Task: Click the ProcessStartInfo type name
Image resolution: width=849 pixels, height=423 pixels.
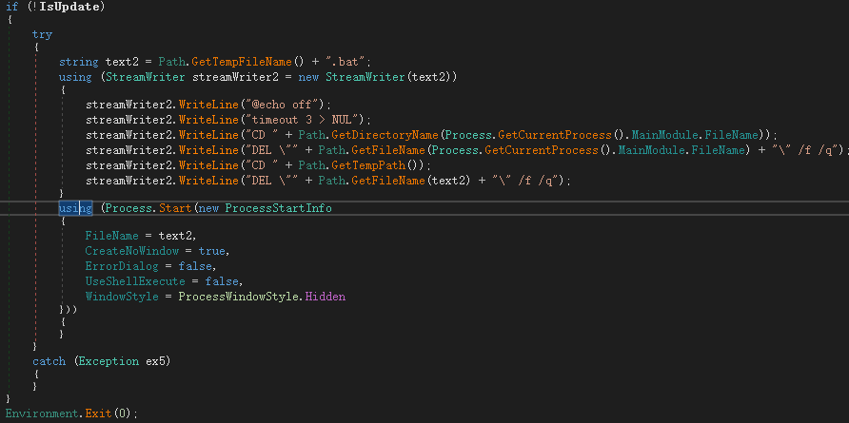Action: pyautogui.click(x=278, y=208)
